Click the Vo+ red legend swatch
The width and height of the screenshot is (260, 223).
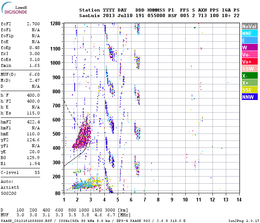click(x=250, y=62)
